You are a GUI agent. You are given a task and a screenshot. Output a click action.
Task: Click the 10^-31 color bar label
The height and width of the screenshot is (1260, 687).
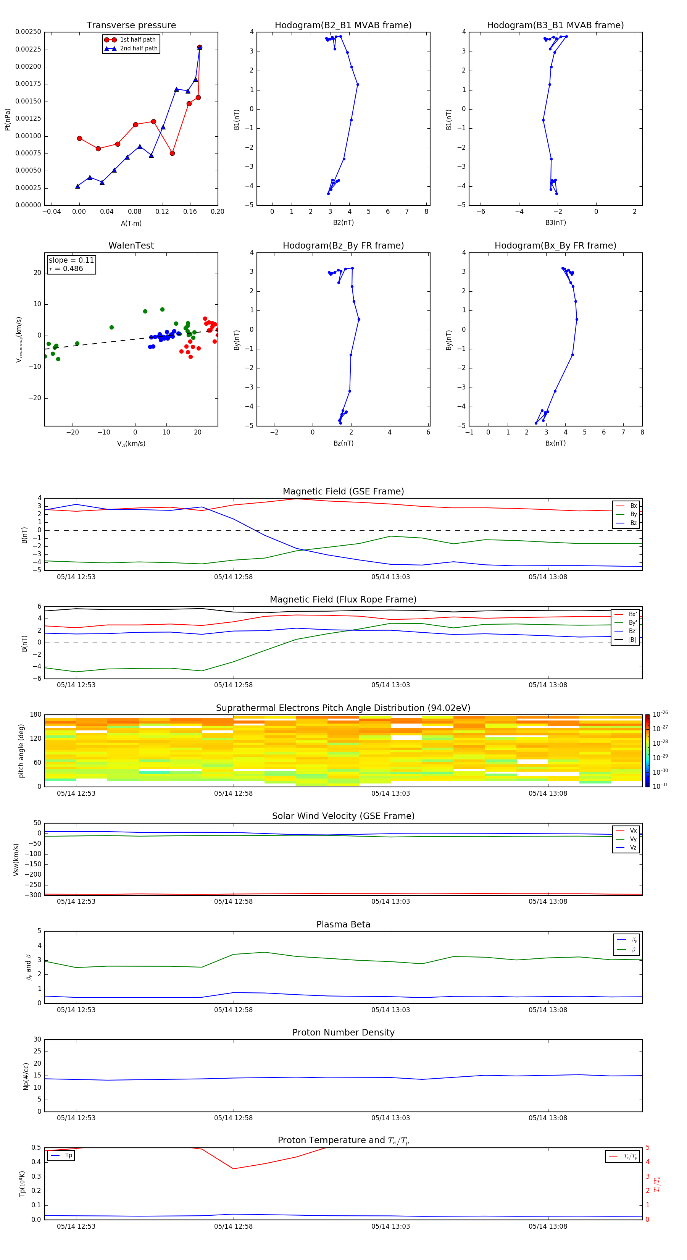coord(660,786)
